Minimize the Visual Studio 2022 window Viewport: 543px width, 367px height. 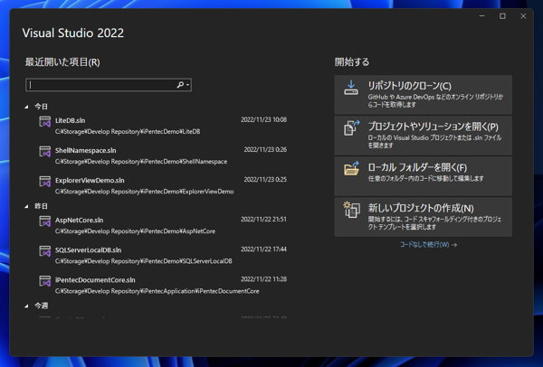(481, 16)
